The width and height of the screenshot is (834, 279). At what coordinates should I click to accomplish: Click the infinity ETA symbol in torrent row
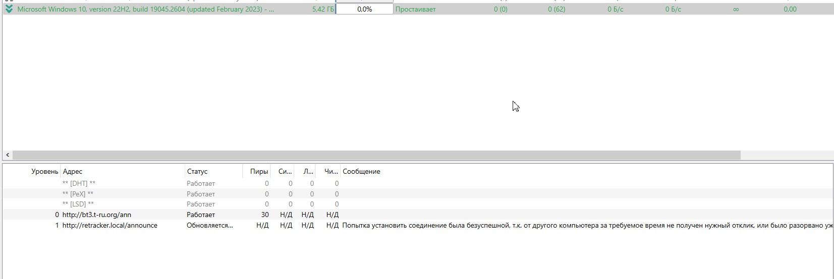click(736, 9)
